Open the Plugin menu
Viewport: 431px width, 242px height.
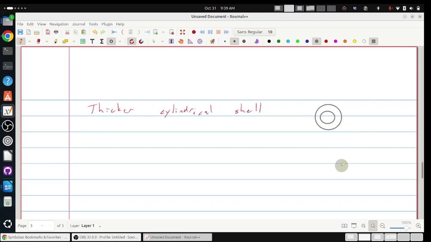point(107,24)
